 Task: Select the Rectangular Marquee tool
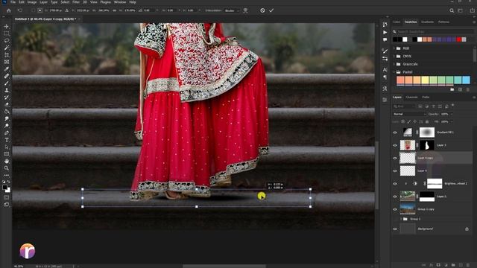(x=7, y=33)
